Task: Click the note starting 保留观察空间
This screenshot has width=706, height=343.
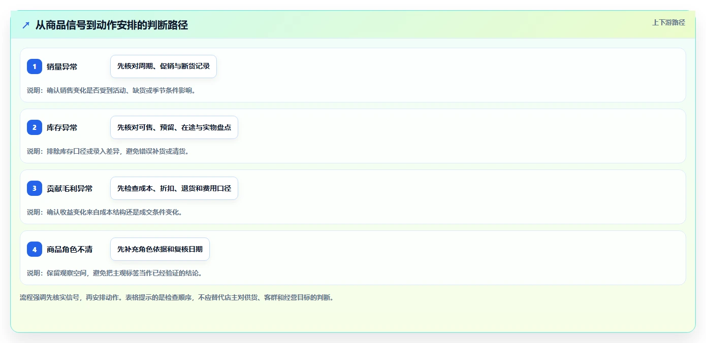Action: (x=115, y=273)
